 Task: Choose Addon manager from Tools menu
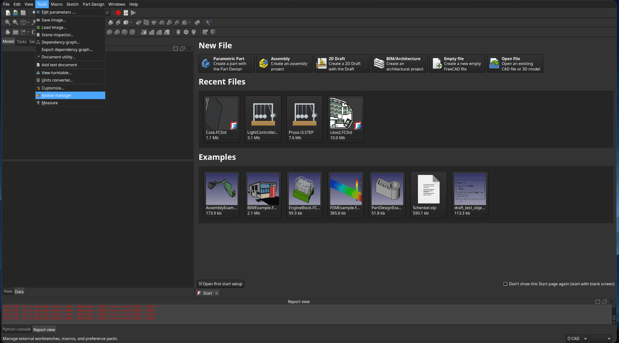click(x=70, y=95)
